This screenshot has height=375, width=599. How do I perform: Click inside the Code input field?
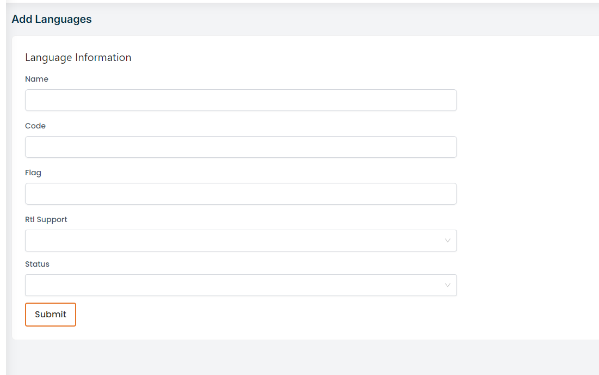240,147
